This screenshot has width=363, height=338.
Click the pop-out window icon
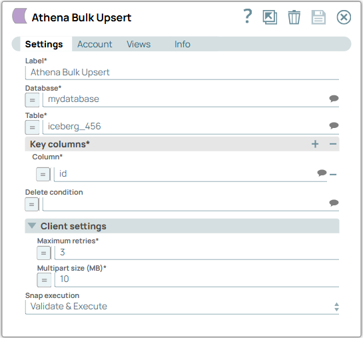[x=270, y=17]
